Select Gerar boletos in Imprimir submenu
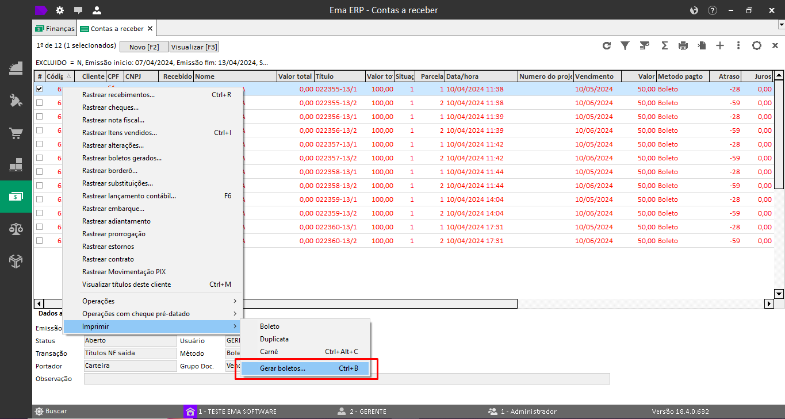Viewport: 785px width, 419px height. (x=305, y=368)
